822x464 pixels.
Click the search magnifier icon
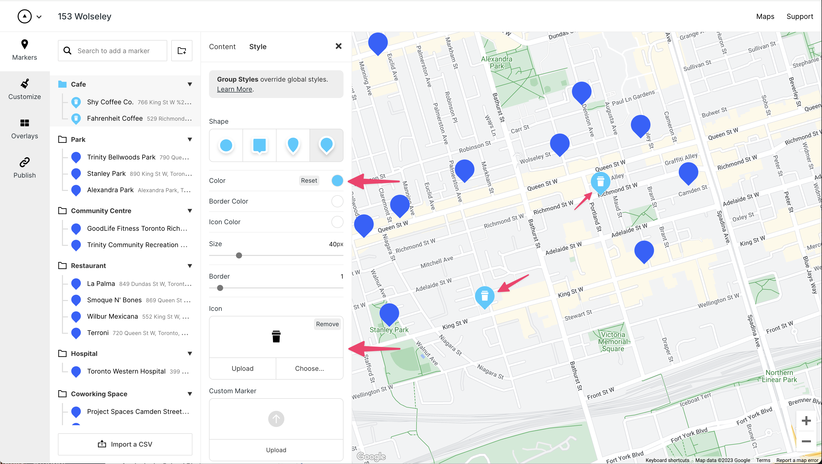pyautogui.click(x=67, y=50)
